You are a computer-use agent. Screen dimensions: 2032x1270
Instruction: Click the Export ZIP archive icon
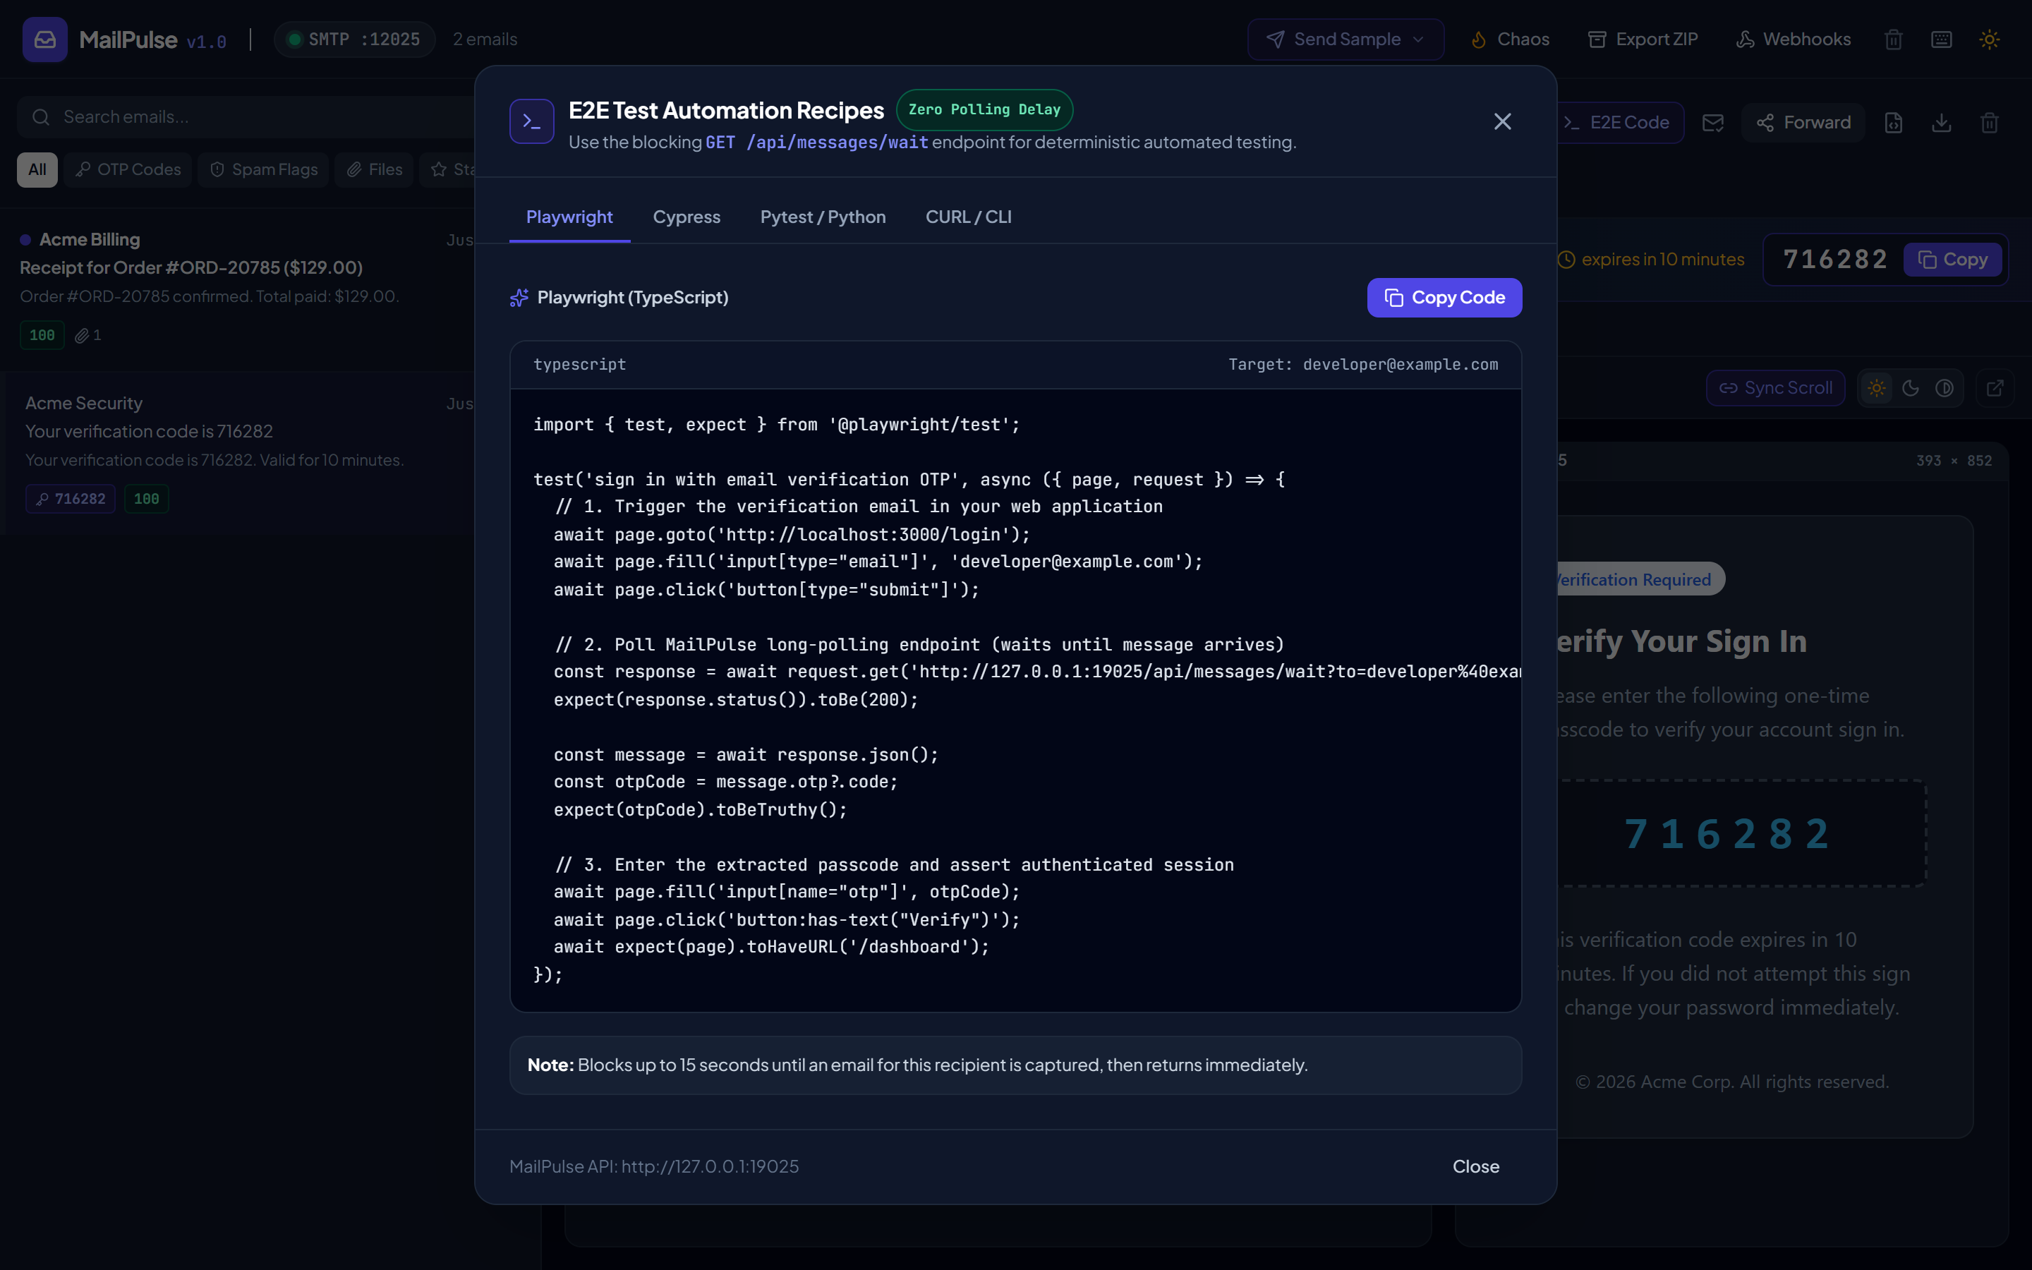(x=1596, y=40)
